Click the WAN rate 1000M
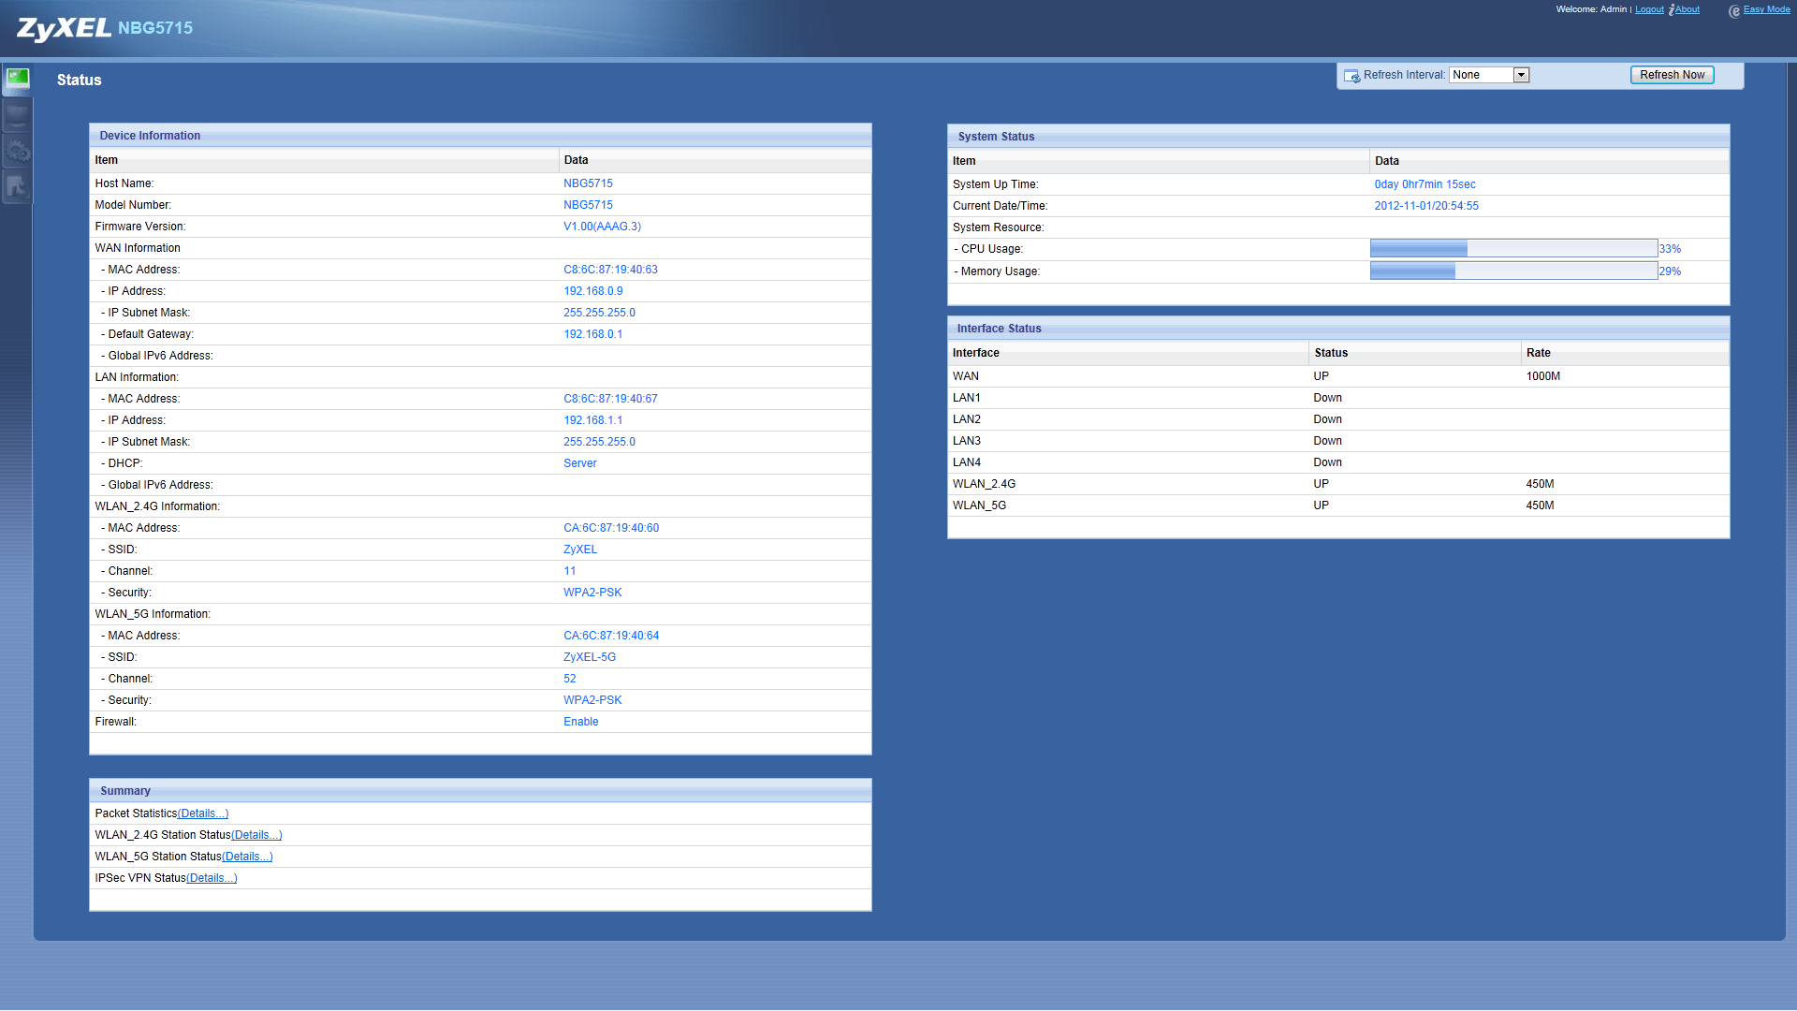The height and width of the screenshot is (1011, 1797). pos(1543,376)
